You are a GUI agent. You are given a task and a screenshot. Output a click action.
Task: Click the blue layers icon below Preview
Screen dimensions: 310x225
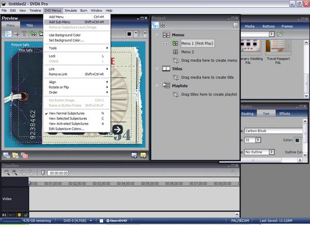click(7, 156)
